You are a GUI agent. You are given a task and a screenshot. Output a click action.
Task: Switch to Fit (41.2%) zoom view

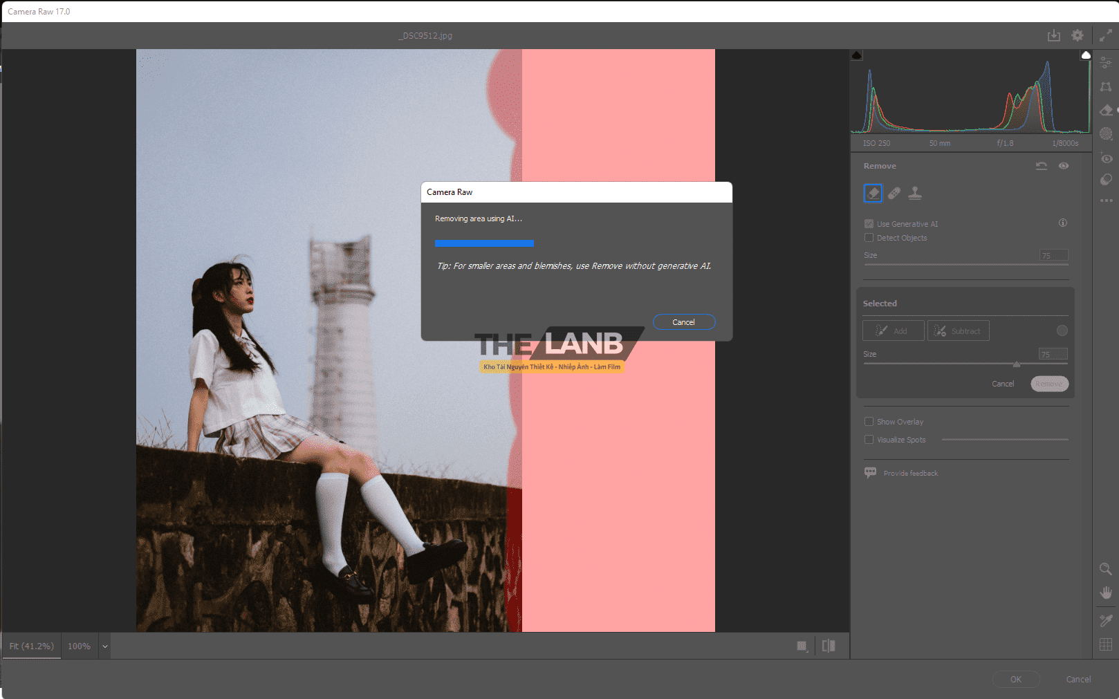[32, 646]
